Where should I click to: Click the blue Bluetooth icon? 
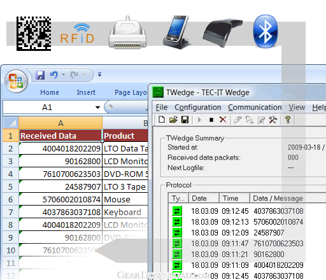pyautogui.click(x=266, y=31)
